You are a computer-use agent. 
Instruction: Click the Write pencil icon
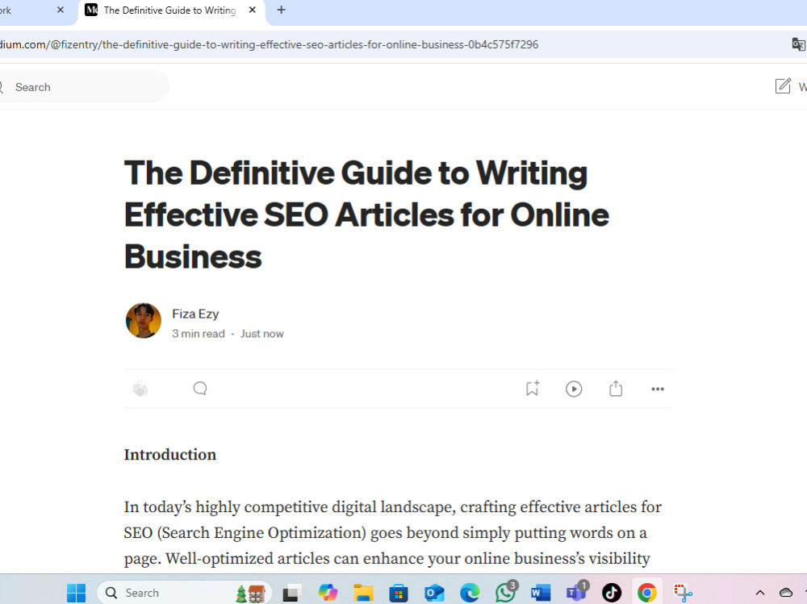point(783,86)
